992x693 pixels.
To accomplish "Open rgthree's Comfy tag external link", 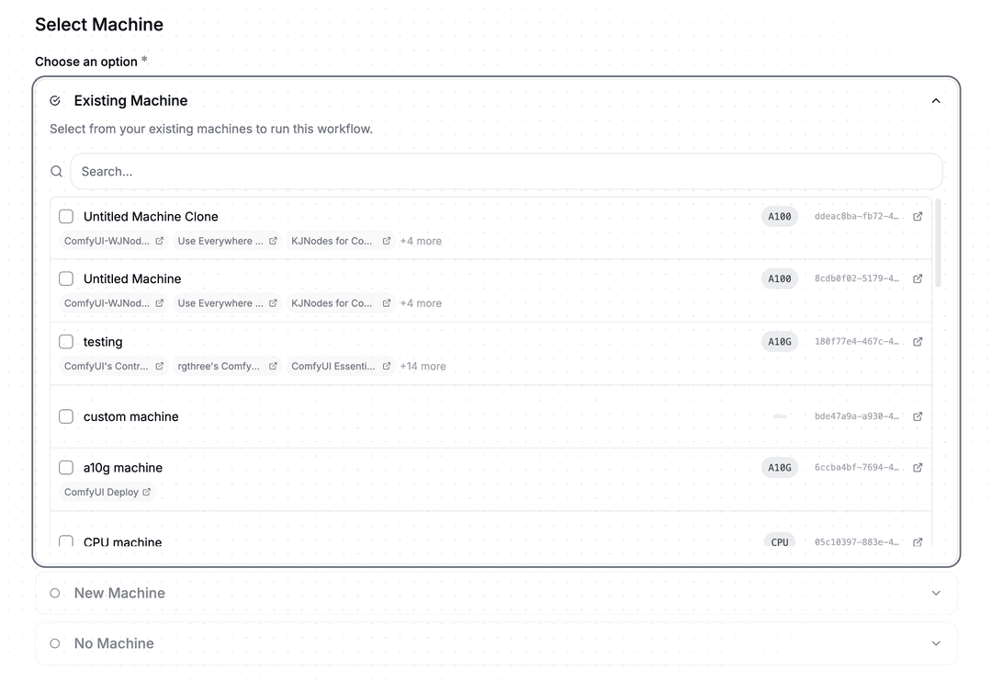I will pos(272,366).
